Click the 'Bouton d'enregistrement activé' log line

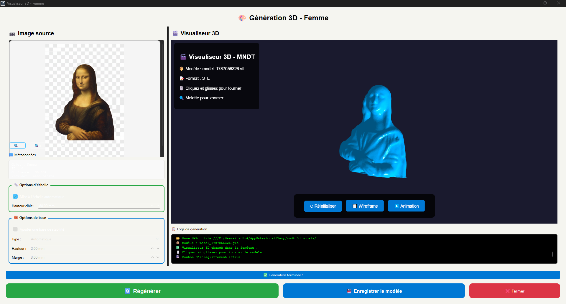coord(211,257)
